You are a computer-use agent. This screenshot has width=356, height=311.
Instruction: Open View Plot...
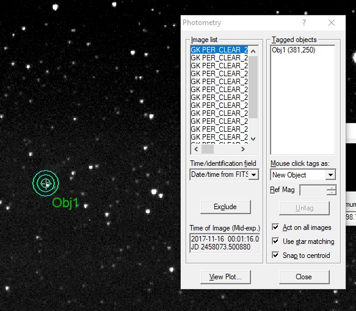[x=225, y=277]
